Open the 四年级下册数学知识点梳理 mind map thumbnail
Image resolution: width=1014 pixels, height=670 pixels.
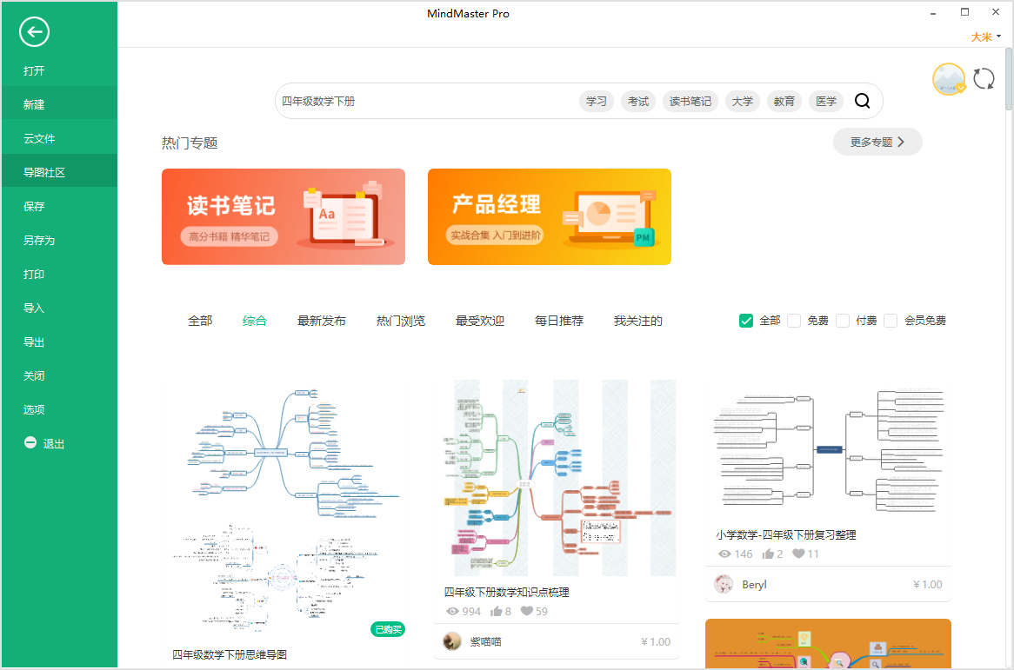tap(557, 477)
